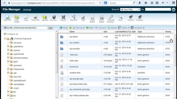Click Change Permissions toolbar icon
The height and width of the screenshot is (99, 177).
[x=111, y=19]
